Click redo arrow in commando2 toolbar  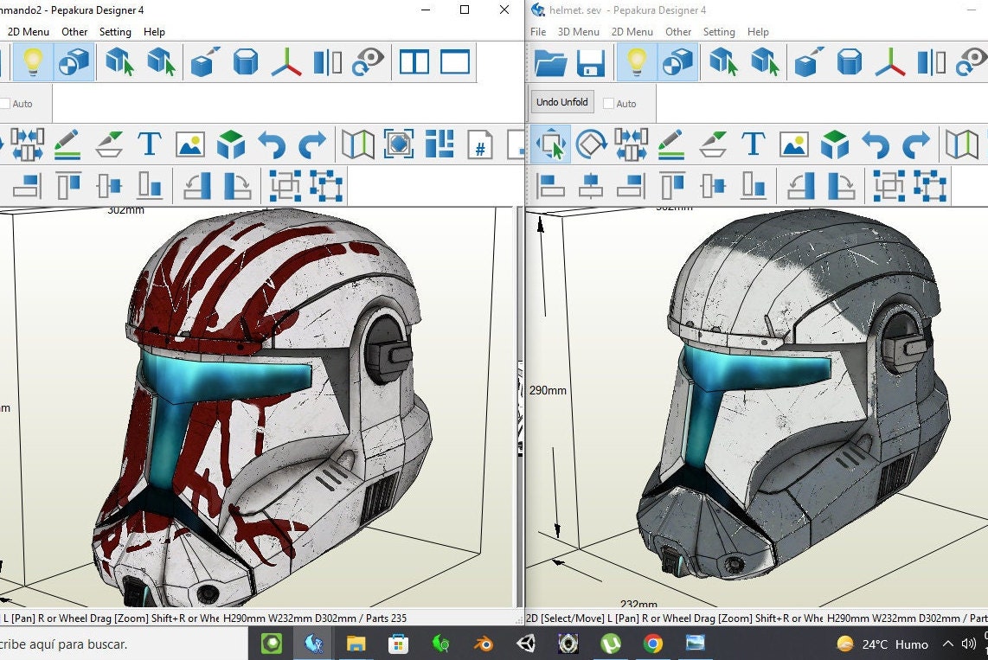pyautogui.click(x=312, y=144)
